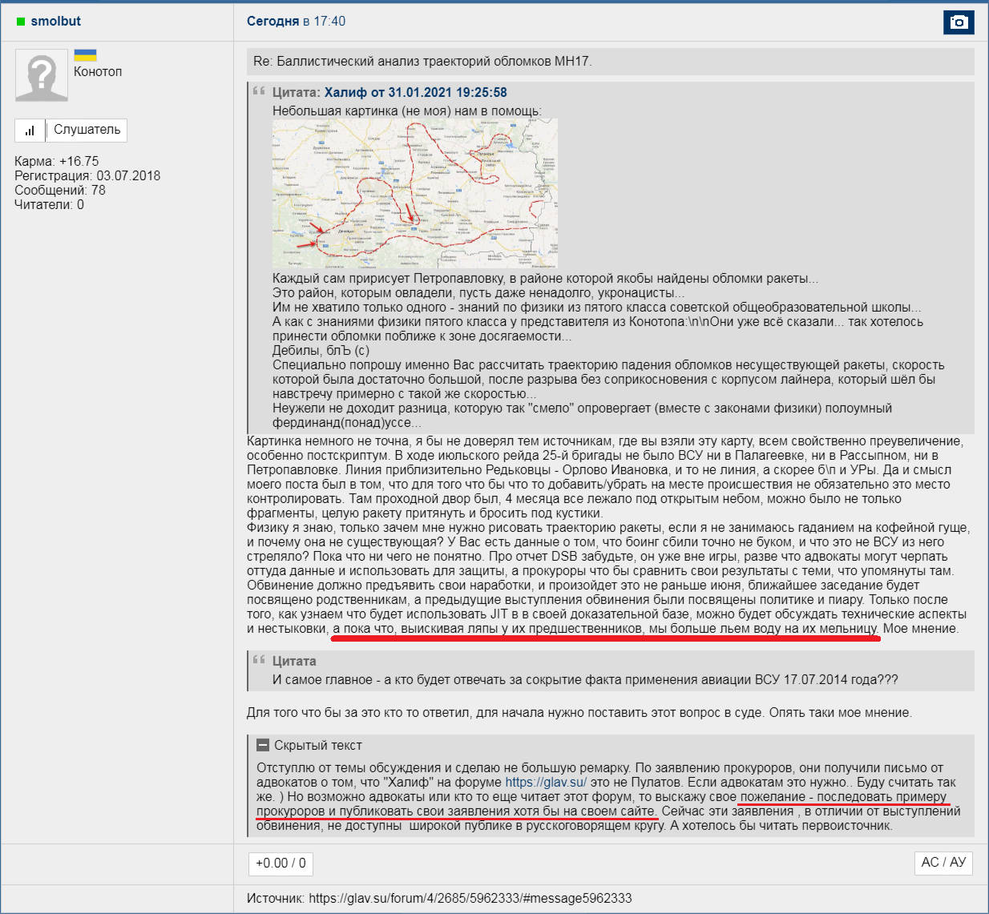Click the quoted line Дебилы, блЪ (с)
This screenshot has height=914, width=989.
321,350
